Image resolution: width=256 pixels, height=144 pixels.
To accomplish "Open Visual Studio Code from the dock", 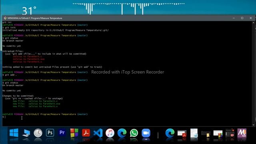I will point(98,133).
